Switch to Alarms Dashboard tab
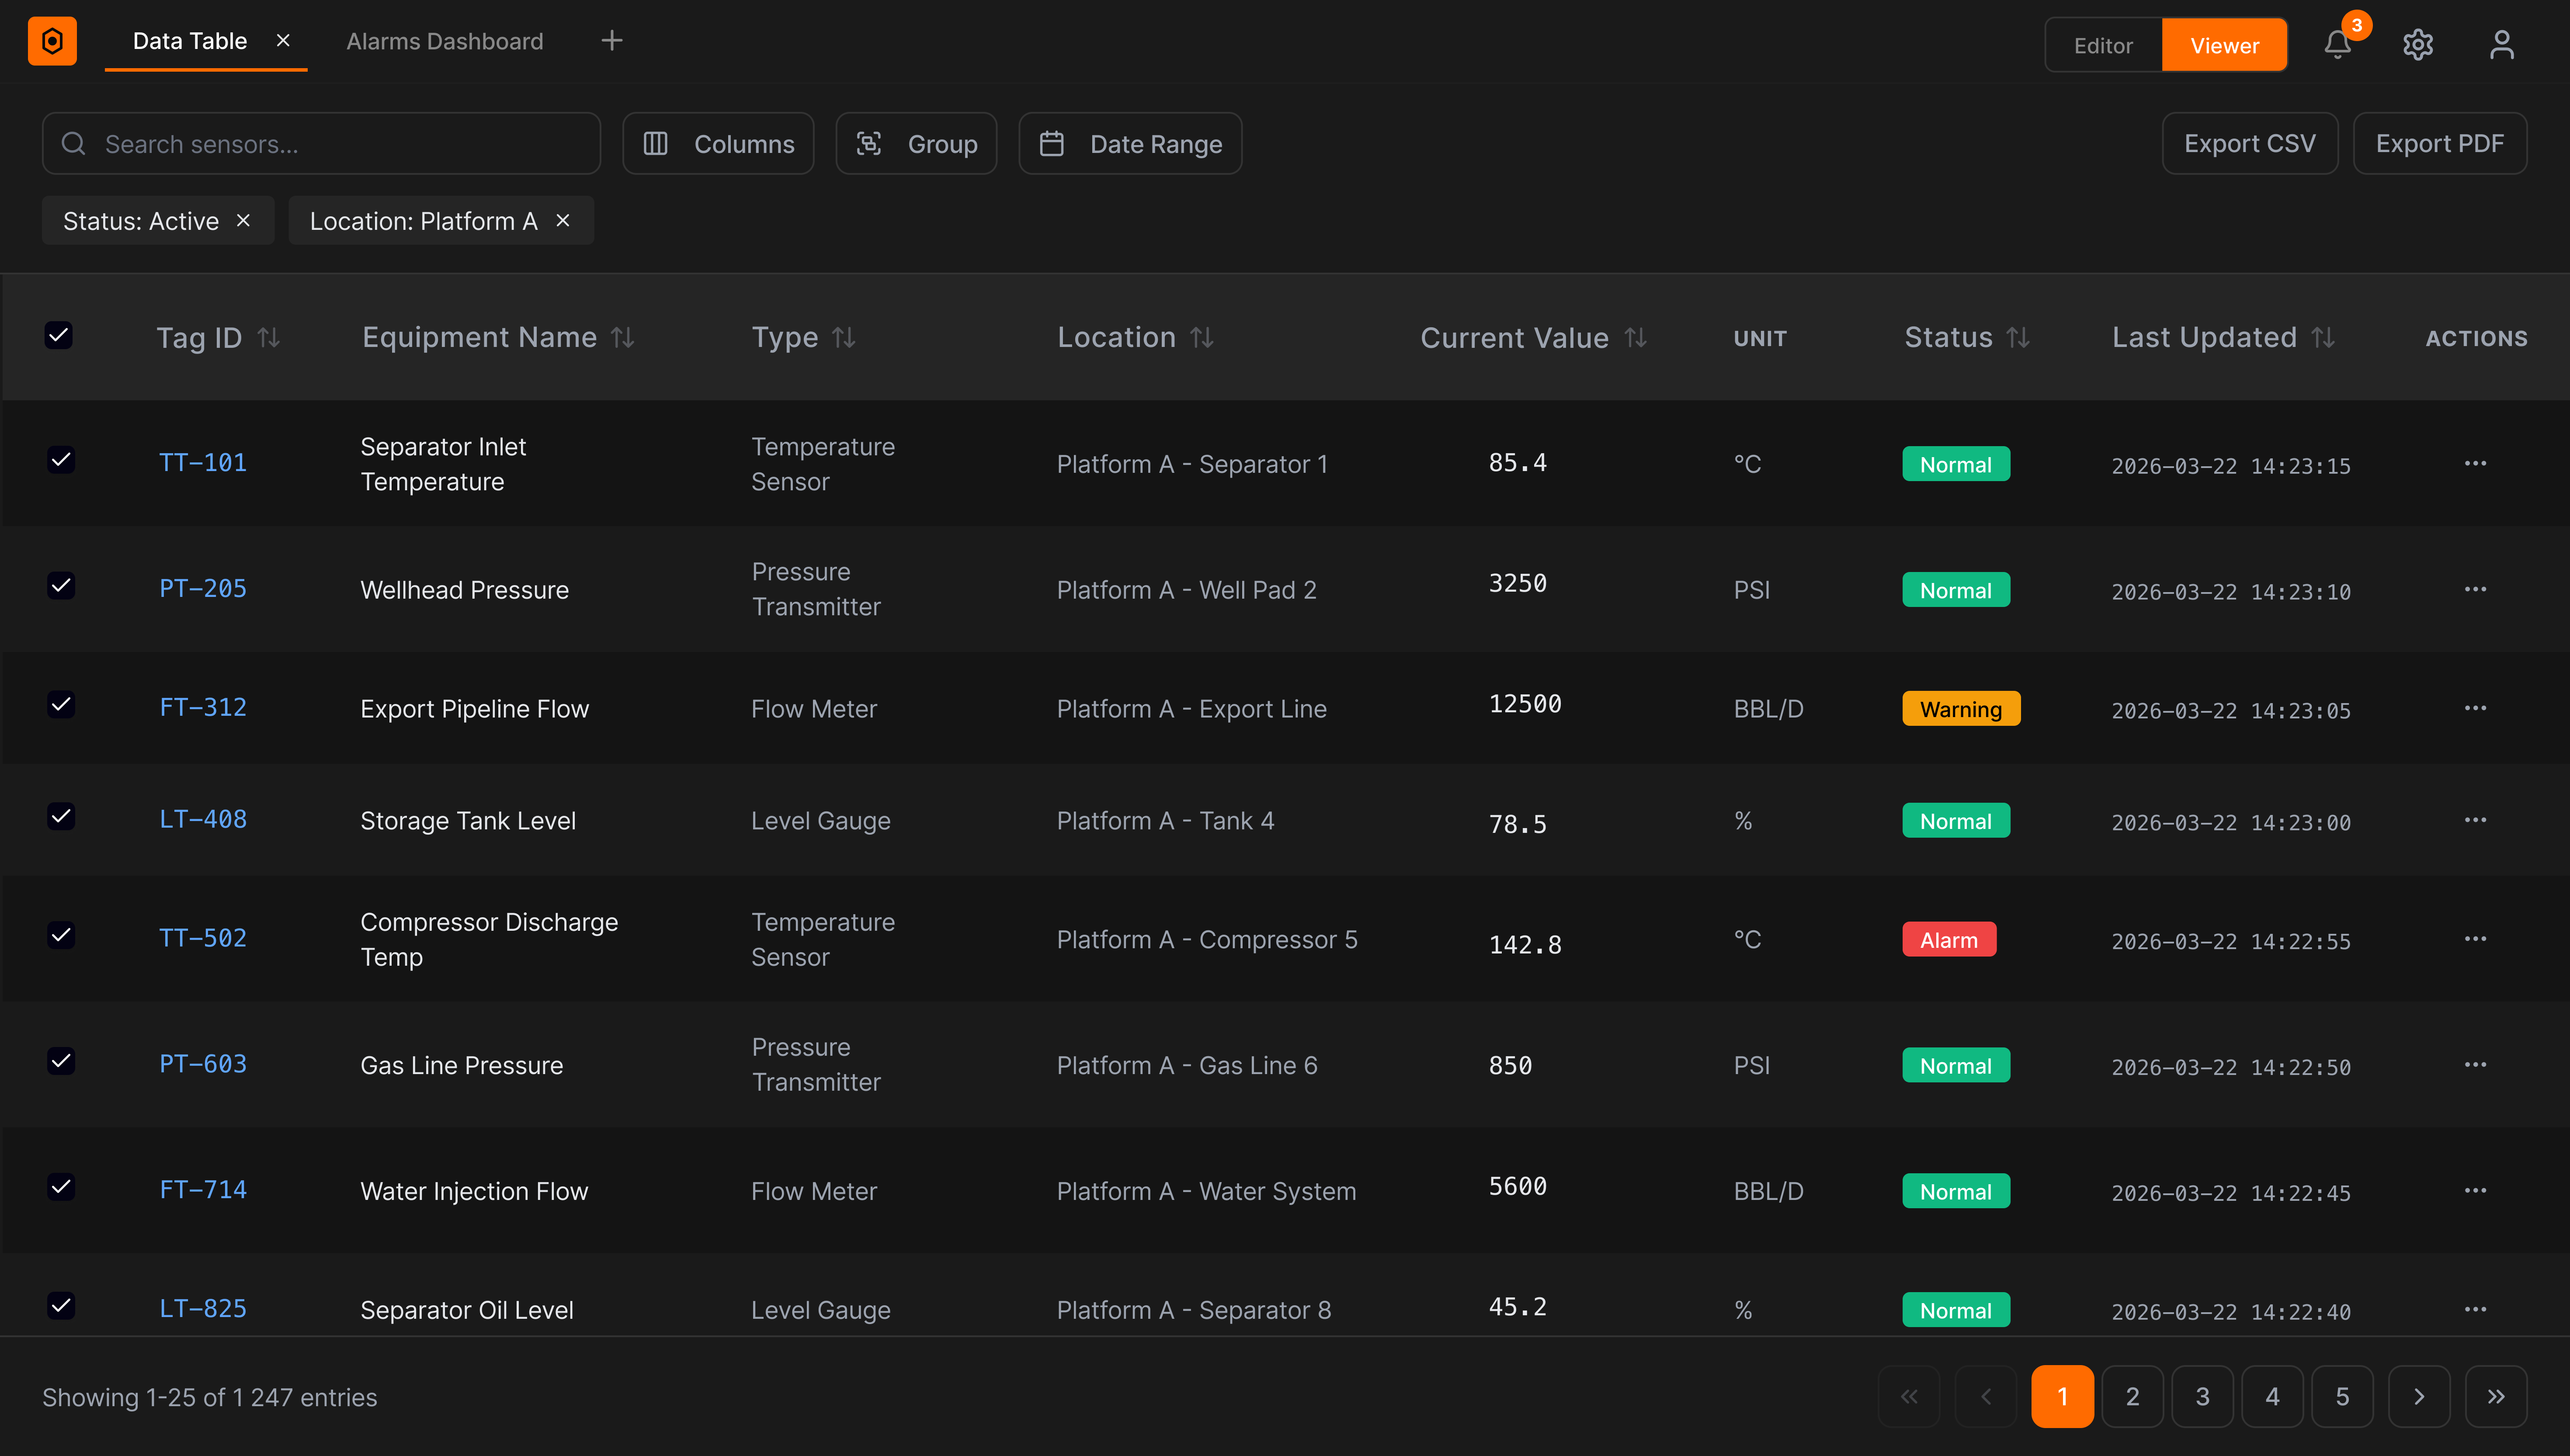The width and height of the screenshot is (2570, 1456). click(445, 41)
